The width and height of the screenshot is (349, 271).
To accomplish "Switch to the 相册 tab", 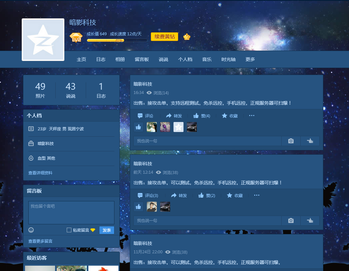I will [x=120, y=59].
